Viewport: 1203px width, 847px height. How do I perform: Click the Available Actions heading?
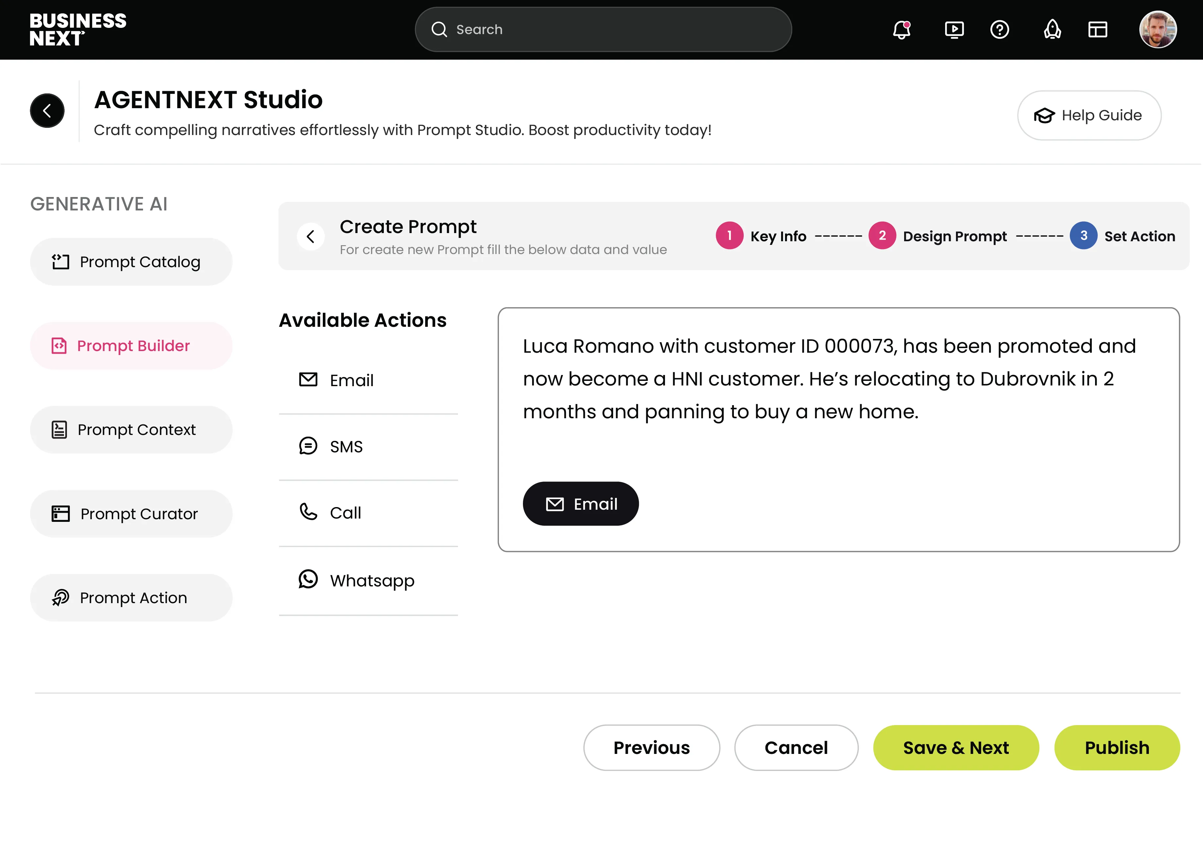[x=363, y=320]
